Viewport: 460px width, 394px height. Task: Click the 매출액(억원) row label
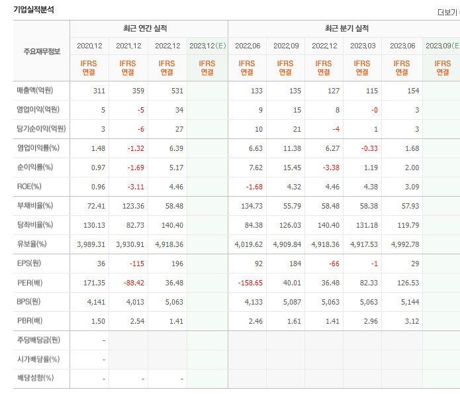tap(35, 91)
